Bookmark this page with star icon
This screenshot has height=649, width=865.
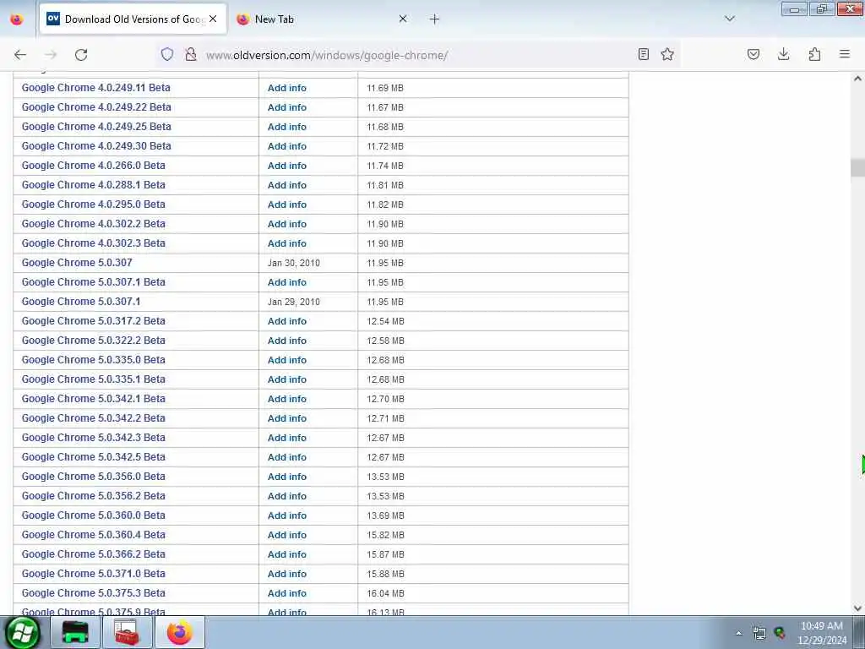click(x=667, y=54)
